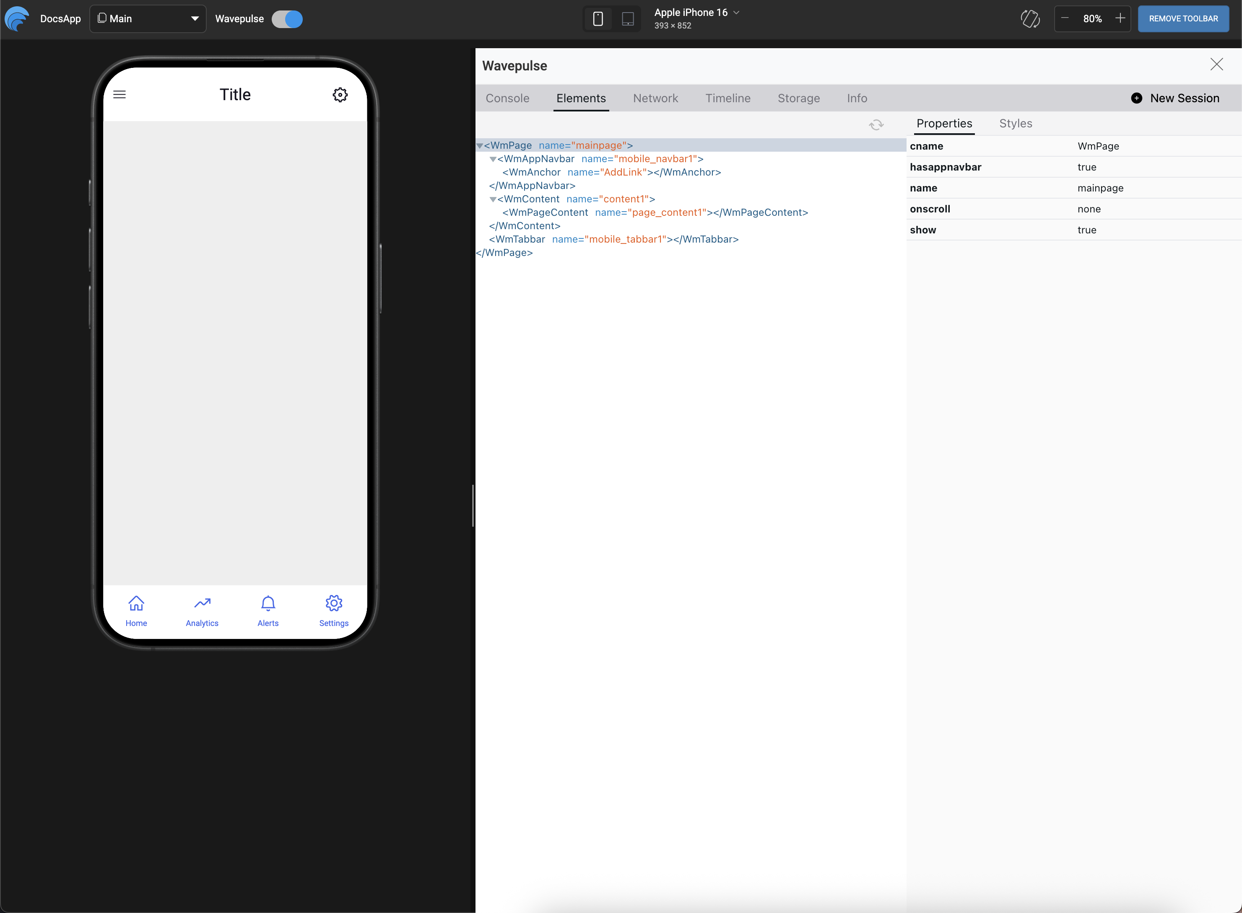Click the refresh elements tree icon

(x=876, y=124)
